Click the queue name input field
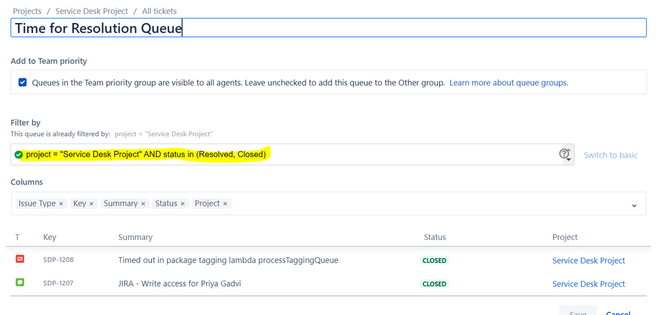This screenshot has height=315, width=656. click(329, 28)
